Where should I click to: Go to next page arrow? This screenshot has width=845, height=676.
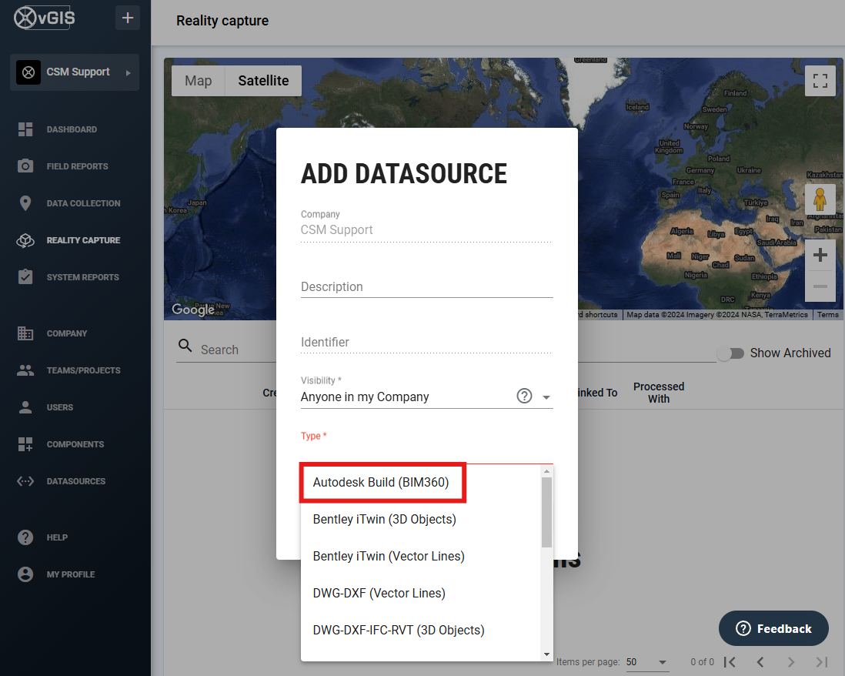[x=790, y=662]
